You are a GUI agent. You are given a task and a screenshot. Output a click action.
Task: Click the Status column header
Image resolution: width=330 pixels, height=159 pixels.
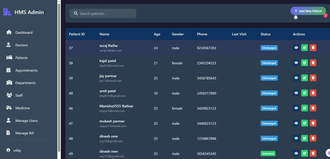(266, 34)
